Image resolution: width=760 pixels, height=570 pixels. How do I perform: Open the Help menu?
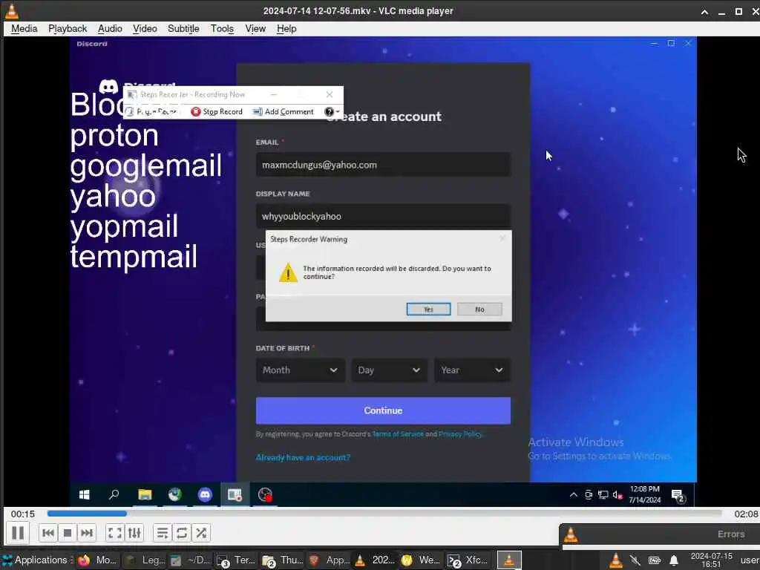286,29
